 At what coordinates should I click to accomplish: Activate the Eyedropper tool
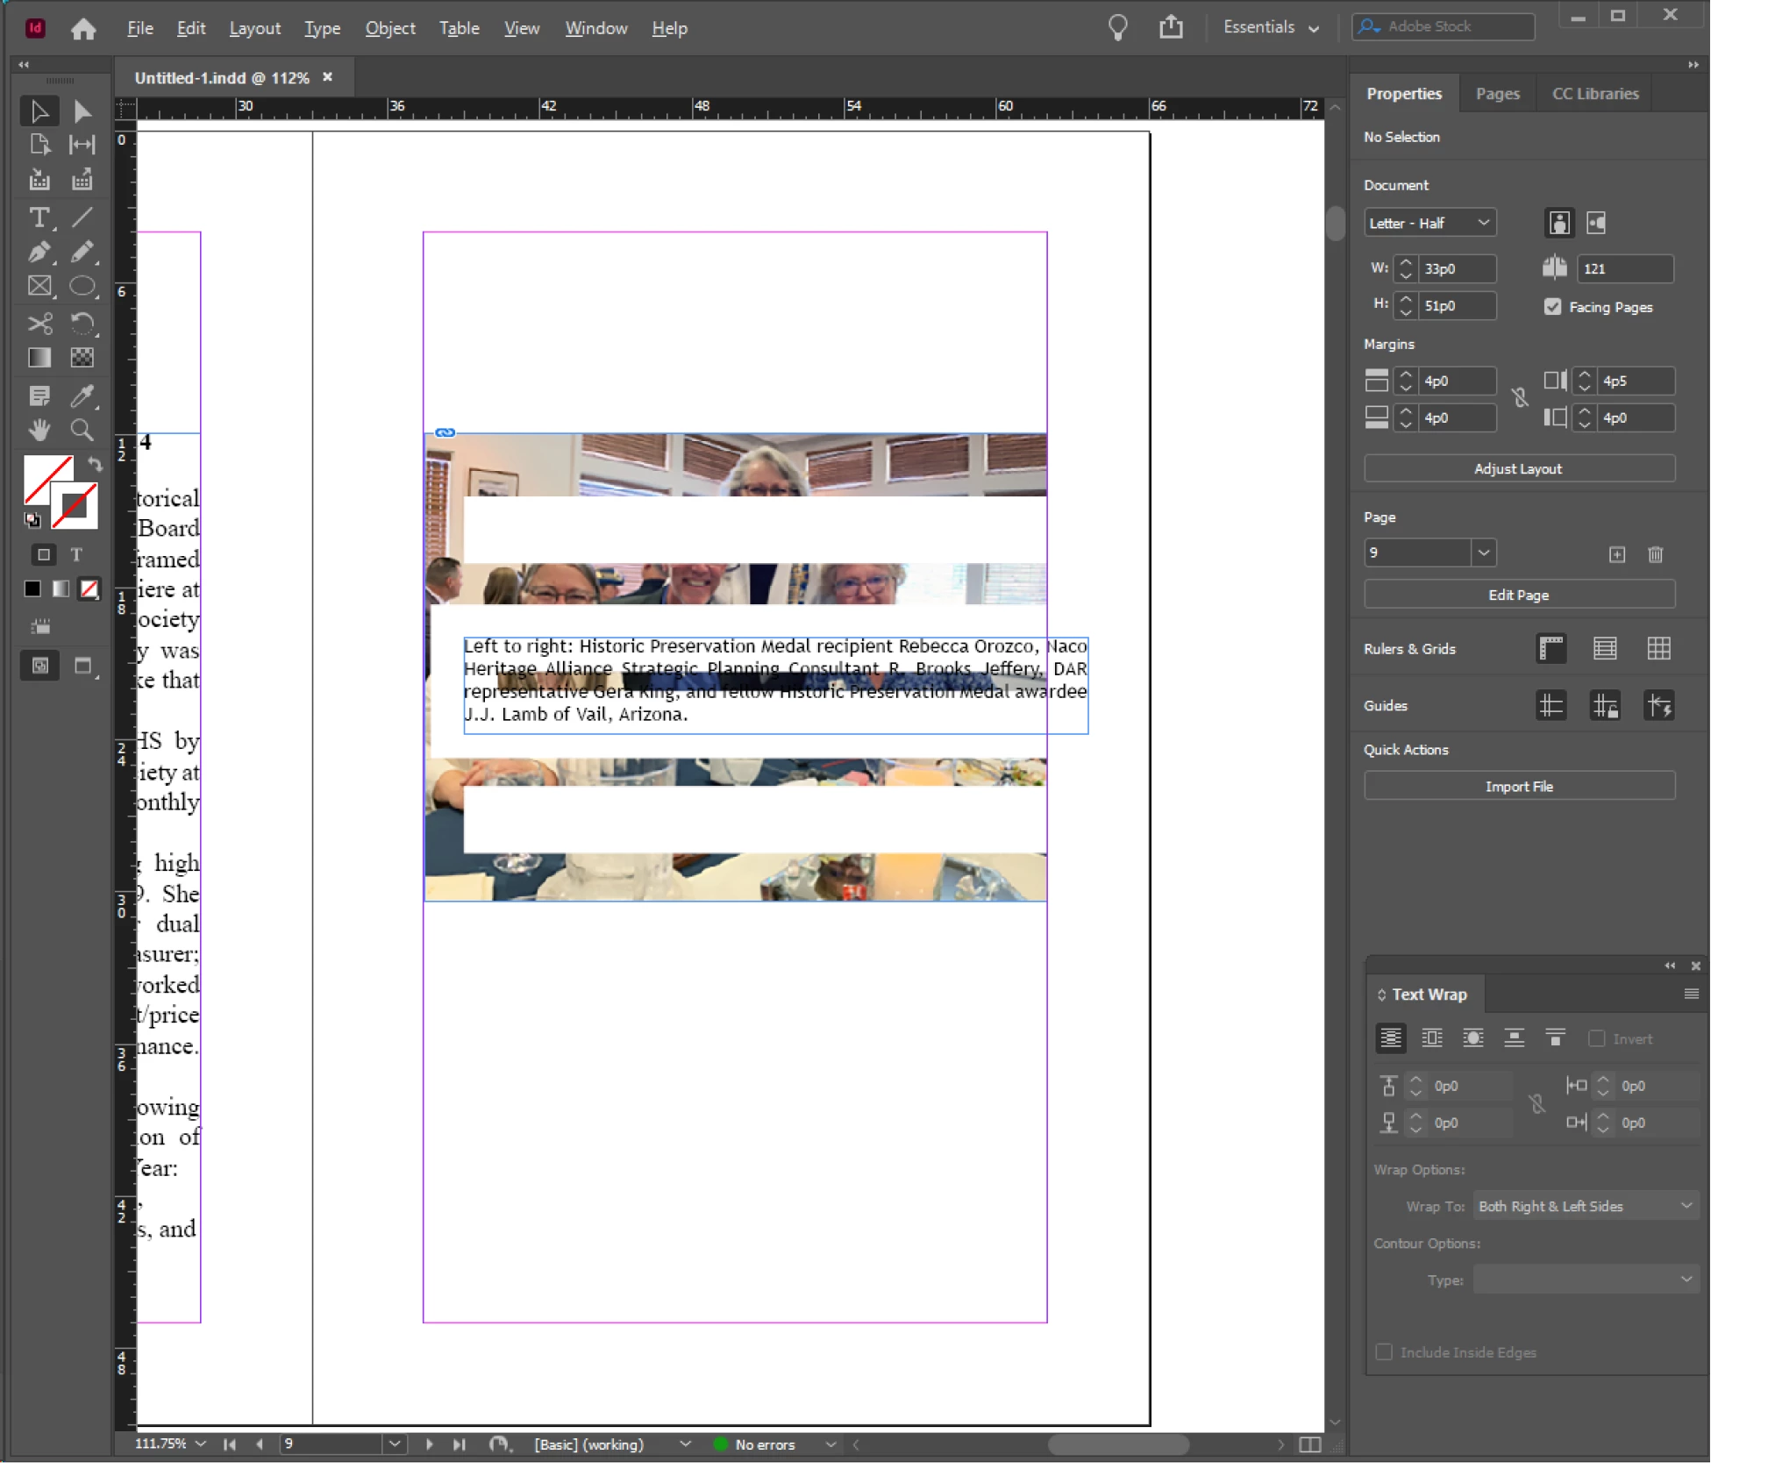click(82, 396)
